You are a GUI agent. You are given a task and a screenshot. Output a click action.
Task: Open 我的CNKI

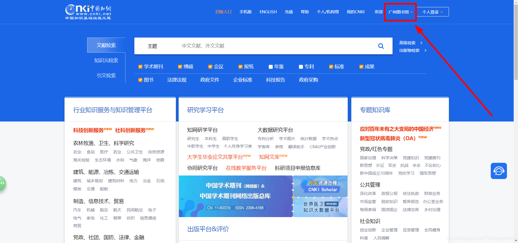click(x=356, y=12)
